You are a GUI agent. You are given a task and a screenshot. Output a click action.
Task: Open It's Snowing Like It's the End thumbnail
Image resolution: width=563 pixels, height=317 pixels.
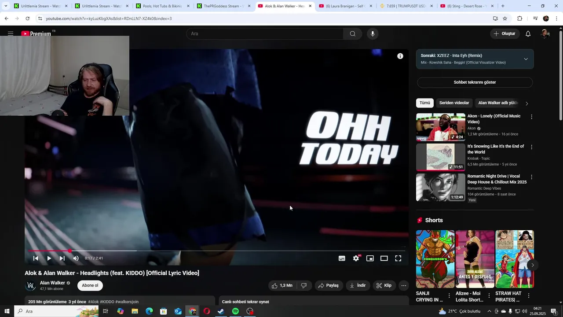point(440,157)
